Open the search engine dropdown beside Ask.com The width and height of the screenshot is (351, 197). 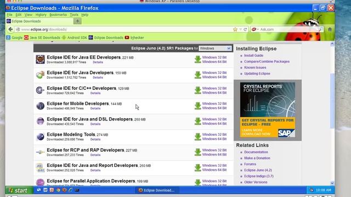pyautogui.click(x=255, y=29)
